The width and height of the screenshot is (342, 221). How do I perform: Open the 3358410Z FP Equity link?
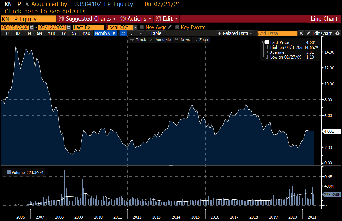point(104,4)
